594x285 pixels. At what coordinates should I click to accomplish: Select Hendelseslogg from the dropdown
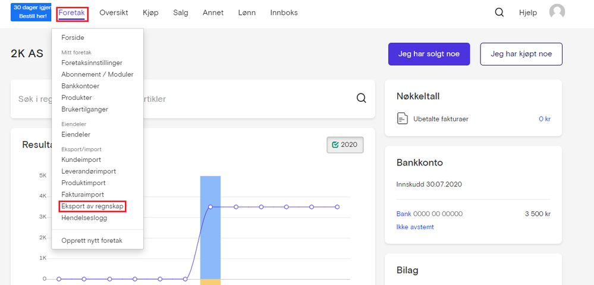coord(84,218)
